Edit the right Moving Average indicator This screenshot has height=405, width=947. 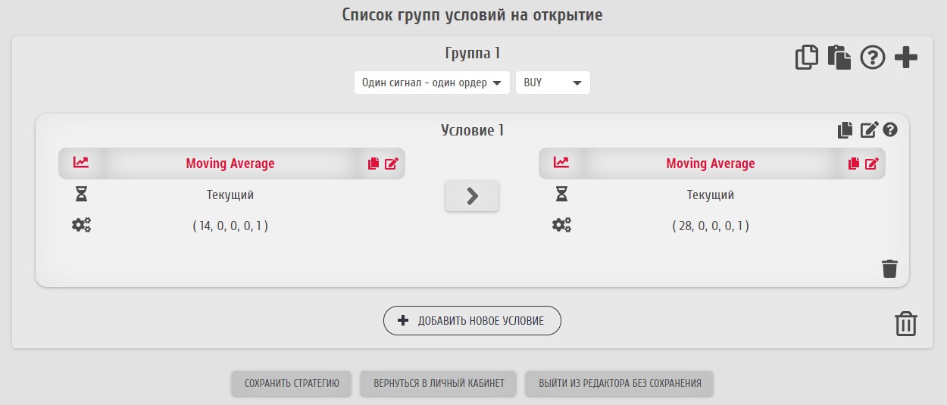click(x=871, y=164)
